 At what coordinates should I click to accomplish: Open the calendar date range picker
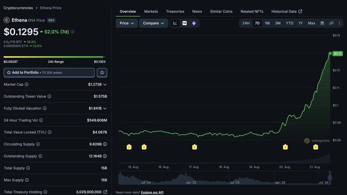coord(322,23)
